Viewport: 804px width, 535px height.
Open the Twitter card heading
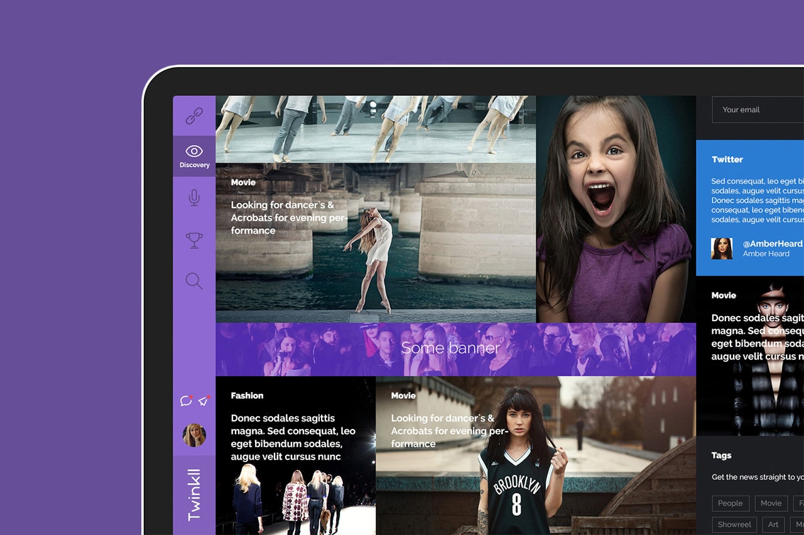(727, 159)
